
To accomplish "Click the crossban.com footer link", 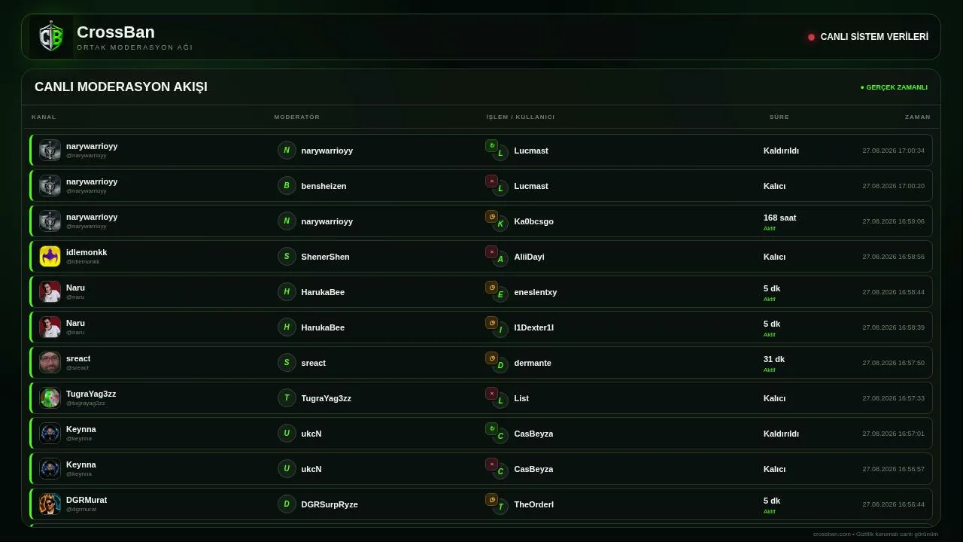I will [x=832, y=534].
